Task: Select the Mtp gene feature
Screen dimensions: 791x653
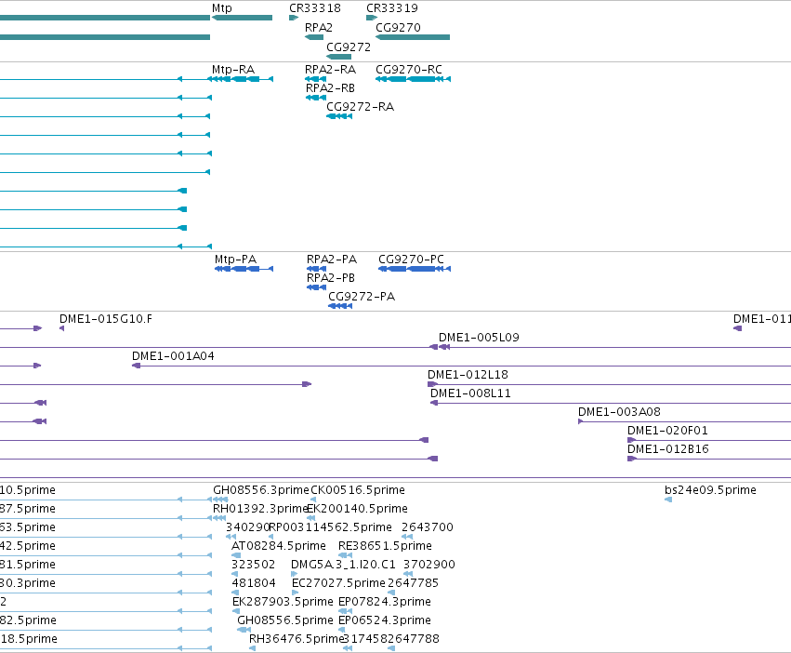Action: coord(243,18)
